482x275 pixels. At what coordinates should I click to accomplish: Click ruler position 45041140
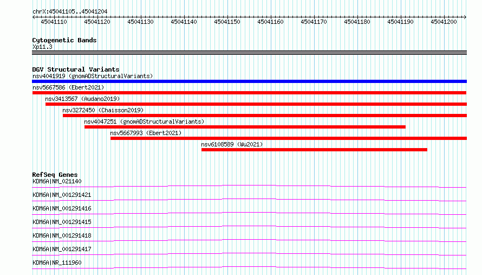tap(184, 22)
